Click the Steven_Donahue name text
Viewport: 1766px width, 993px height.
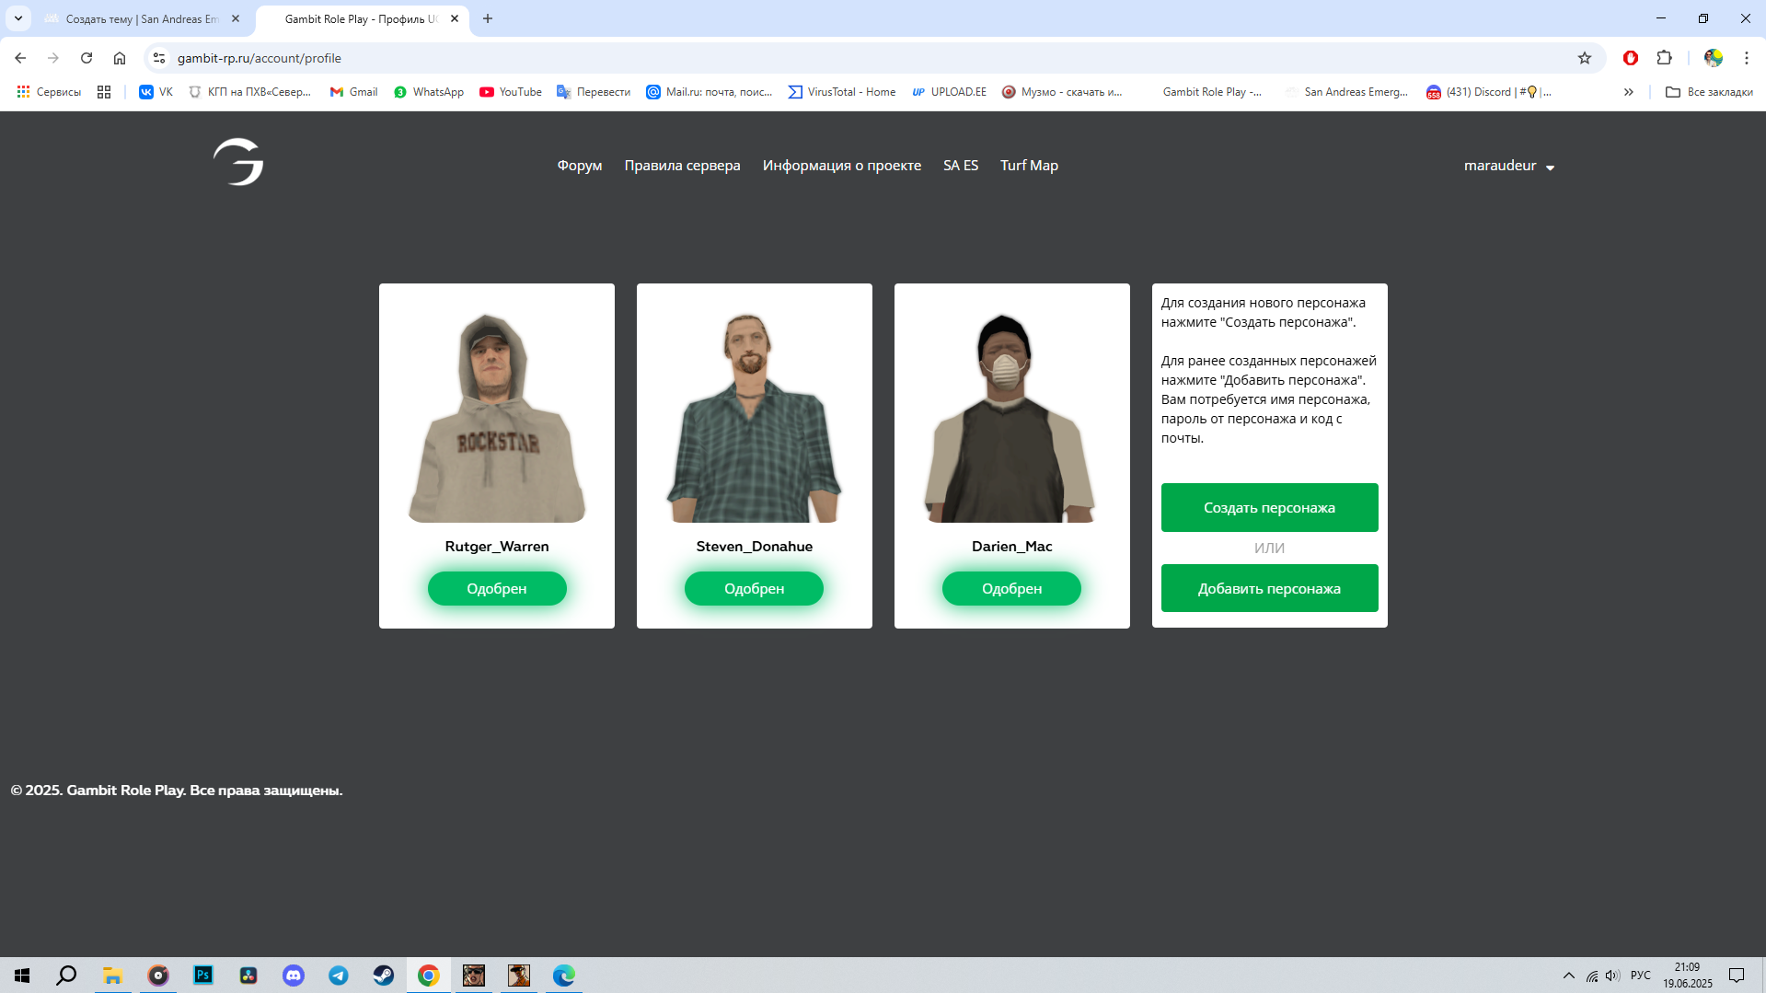click(x=754, y=547)
